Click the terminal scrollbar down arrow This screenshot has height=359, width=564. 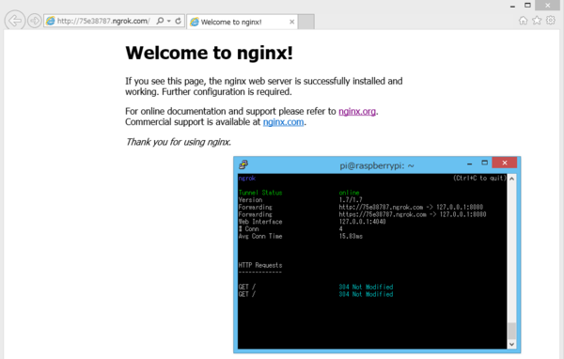pyautogui.click(x=511, y=345)
